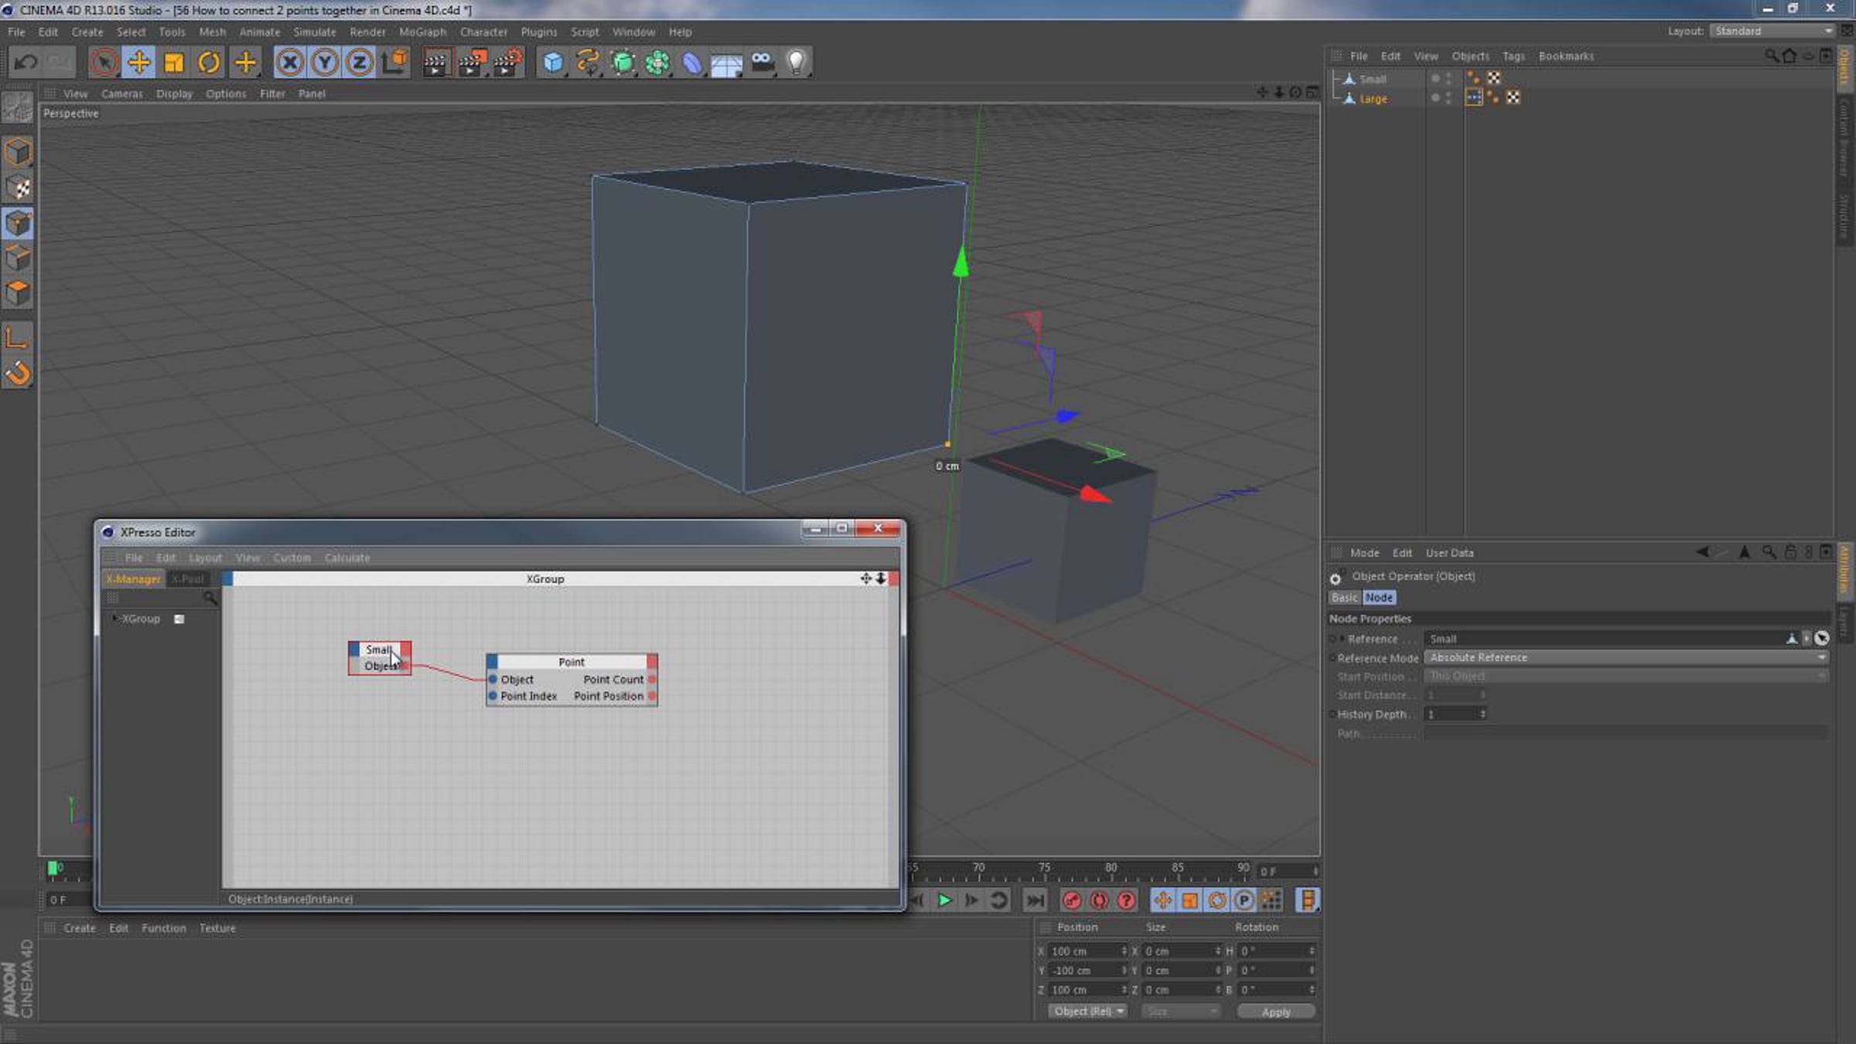1856x1044 pixels.
Task: Click the Light bulb icon
Action: 797,62
